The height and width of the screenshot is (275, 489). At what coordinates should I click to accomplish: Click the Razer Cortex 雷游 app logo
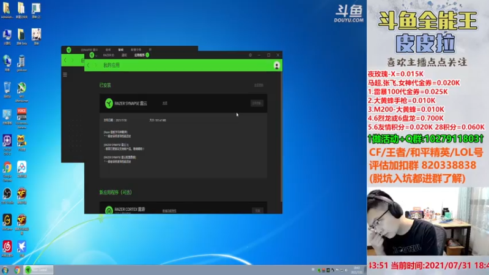109,210
